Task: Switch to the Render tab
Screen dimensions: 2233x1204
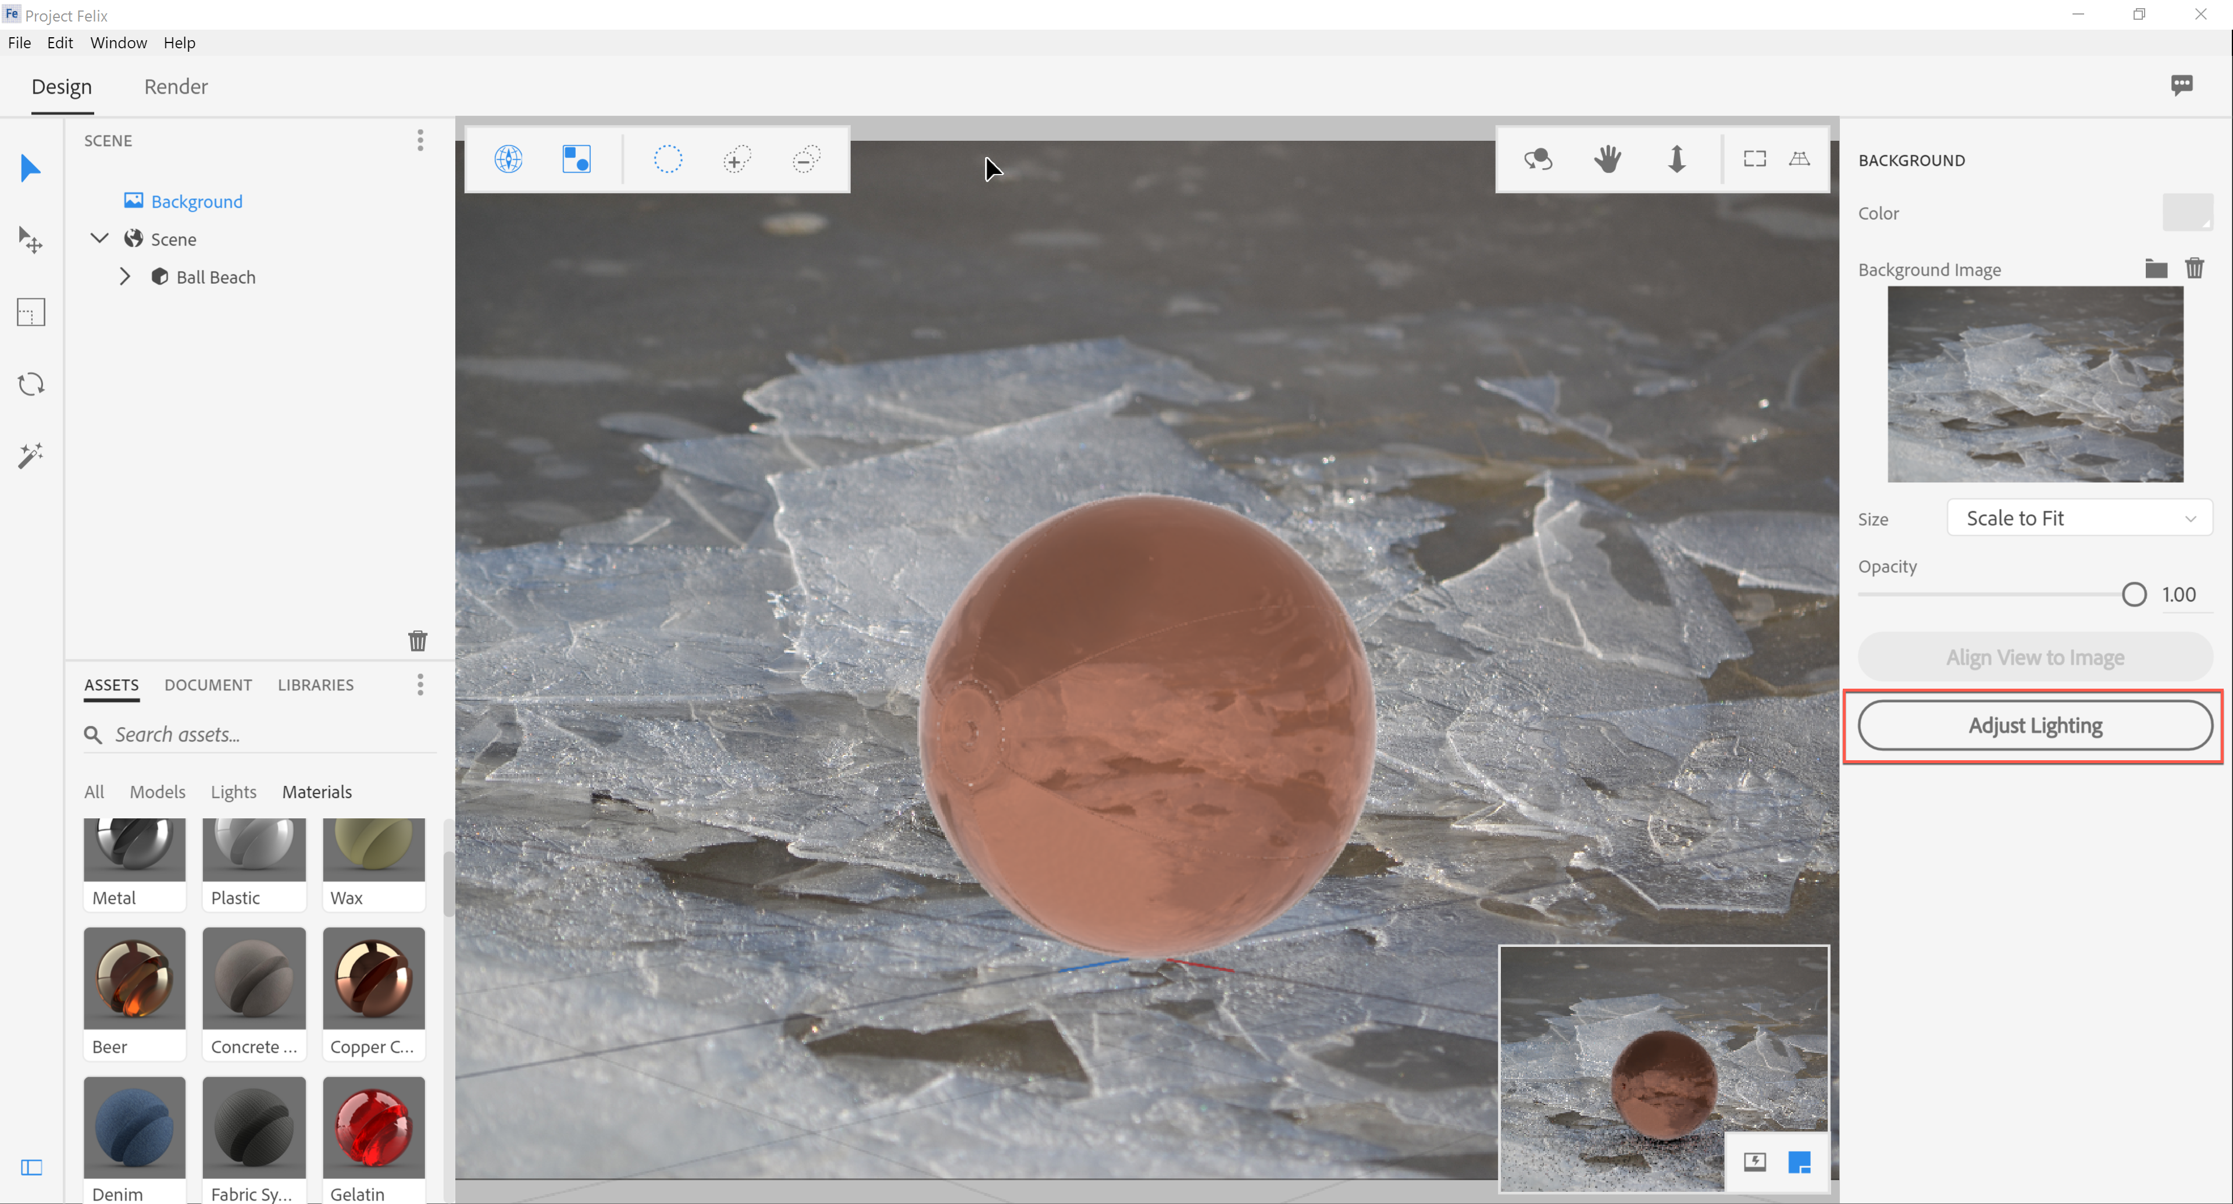Action: pos(176,87)
